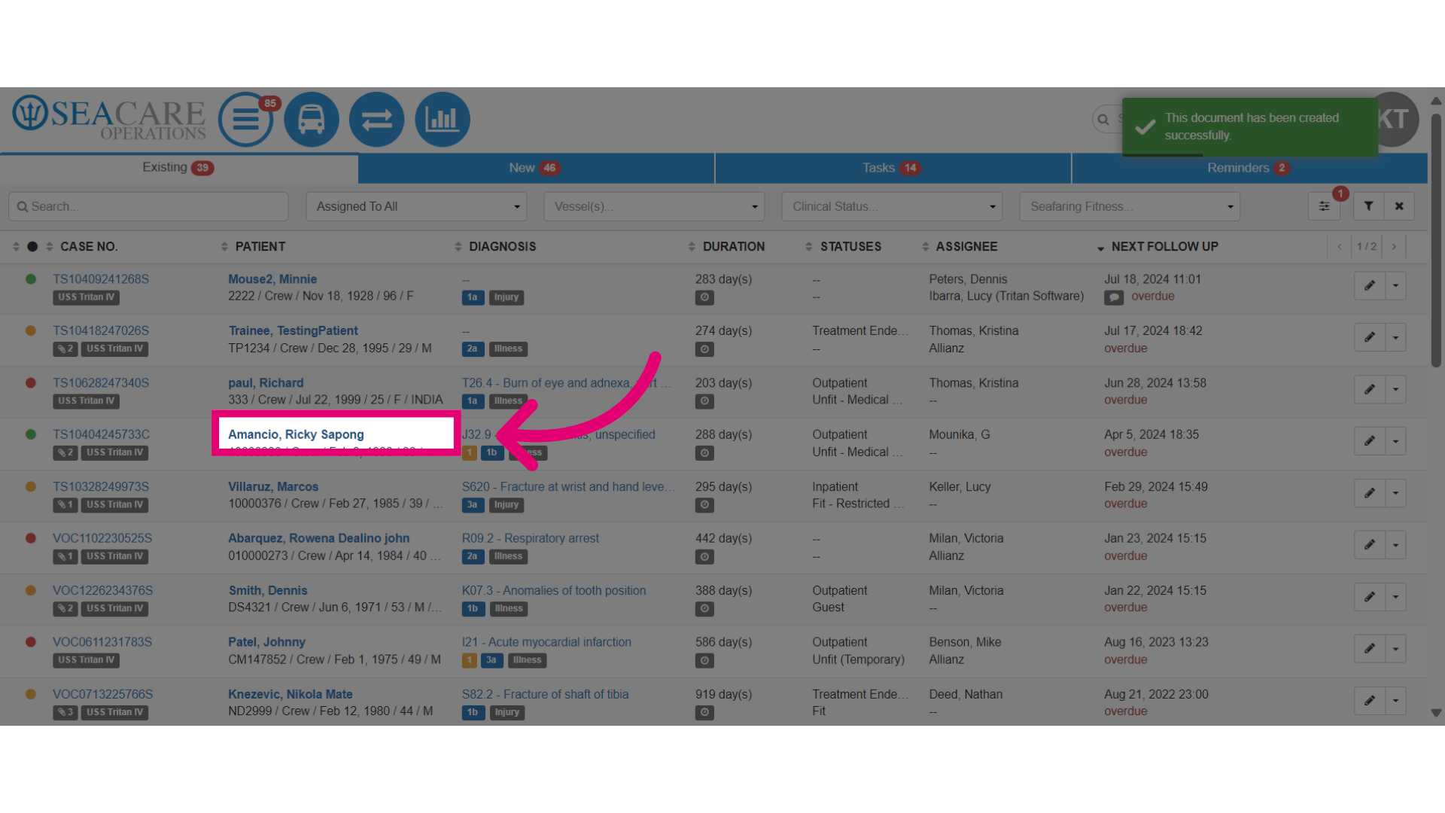
Task: Open case link VOC1226234376S
Action: click(102, 591)
